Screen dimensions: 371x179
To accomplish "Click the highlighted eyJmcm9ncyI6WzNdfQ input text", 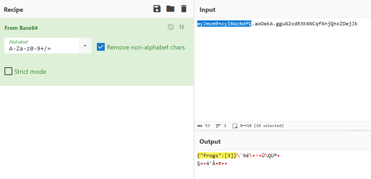I will pyautogui.click(x=224, y=24).
